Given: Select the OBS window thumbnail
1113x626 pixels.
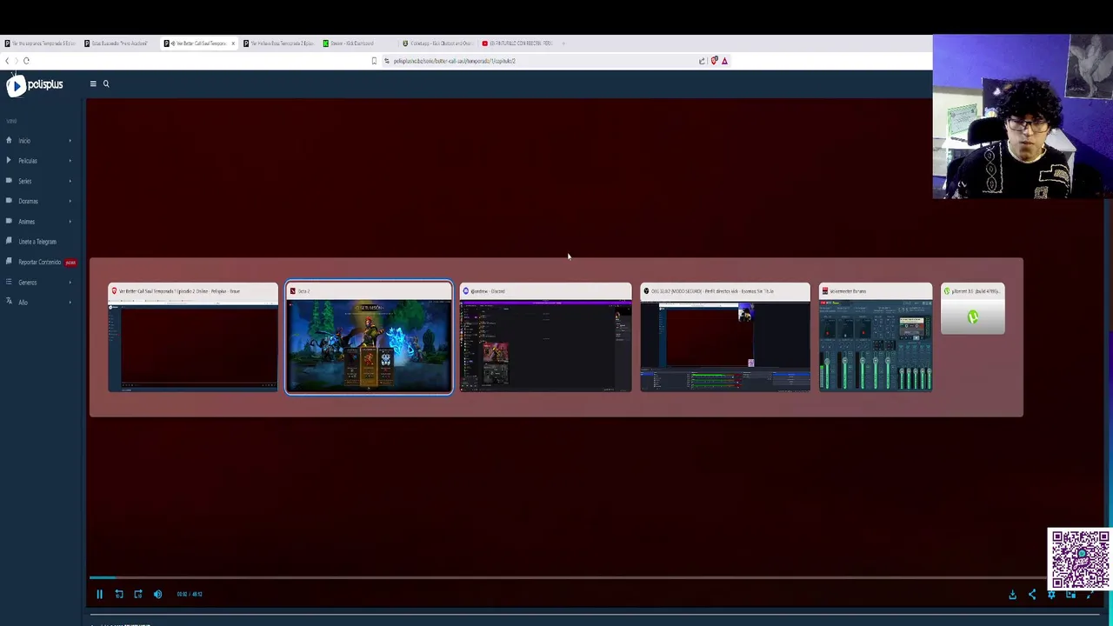Looking at the screenshot, I should [x=725, y=337].
